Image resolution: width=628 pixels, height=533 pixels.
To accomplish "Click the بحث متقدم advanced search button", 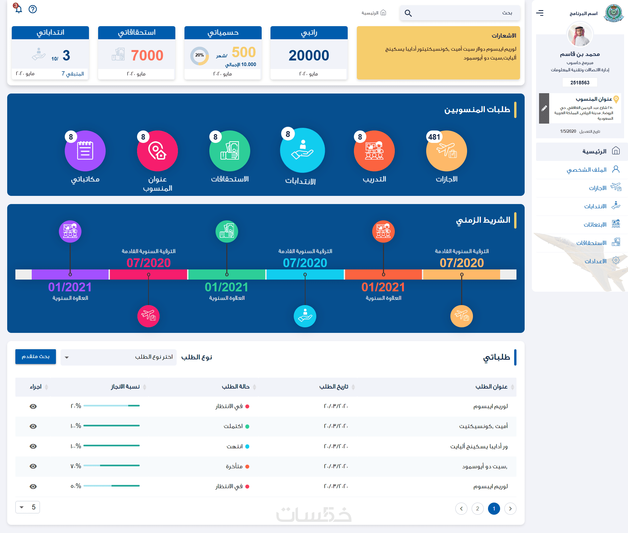I will 36,356.
